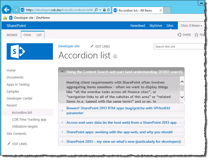Open the SharePoint site logo image
The width and height of the screenshot is (210, 160).
[x=30, y=51]
